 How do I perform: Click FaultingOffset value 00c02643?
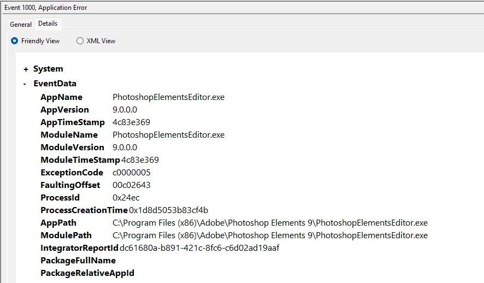[132, 185]
